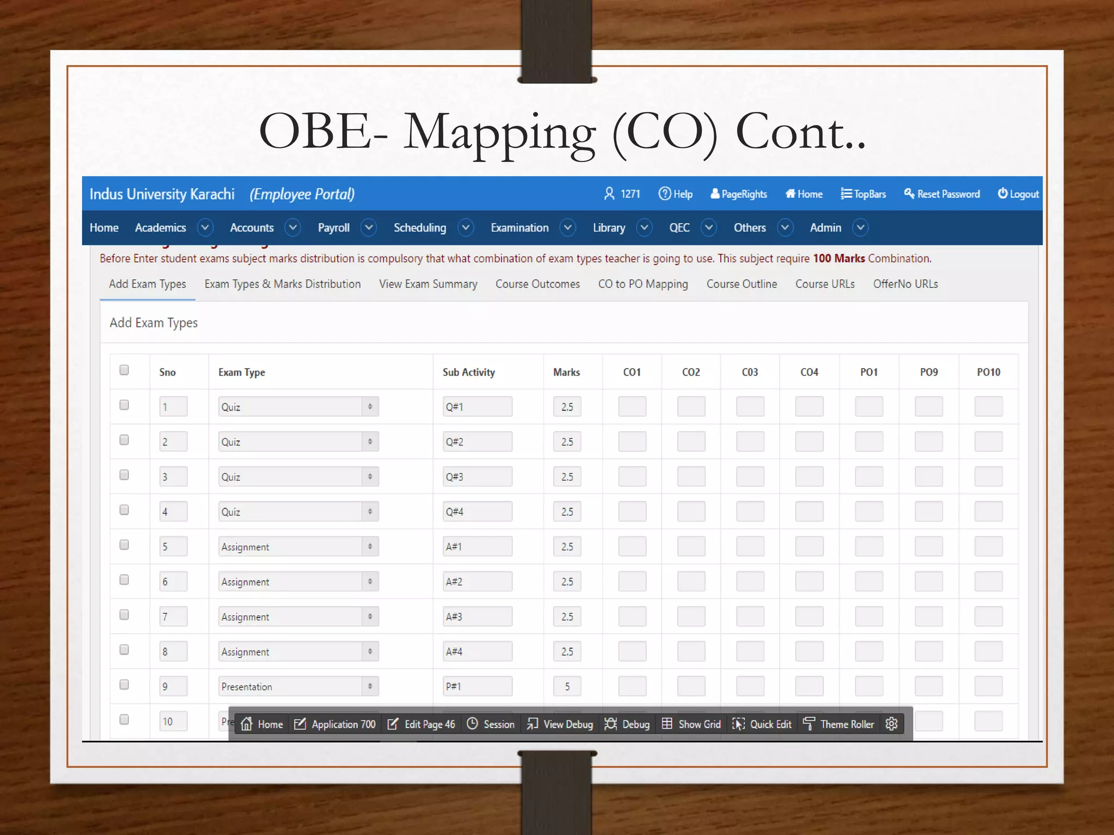1114x835 pixels.
Task: Expand the Examination menu chevron
Action: pos(568,227)
